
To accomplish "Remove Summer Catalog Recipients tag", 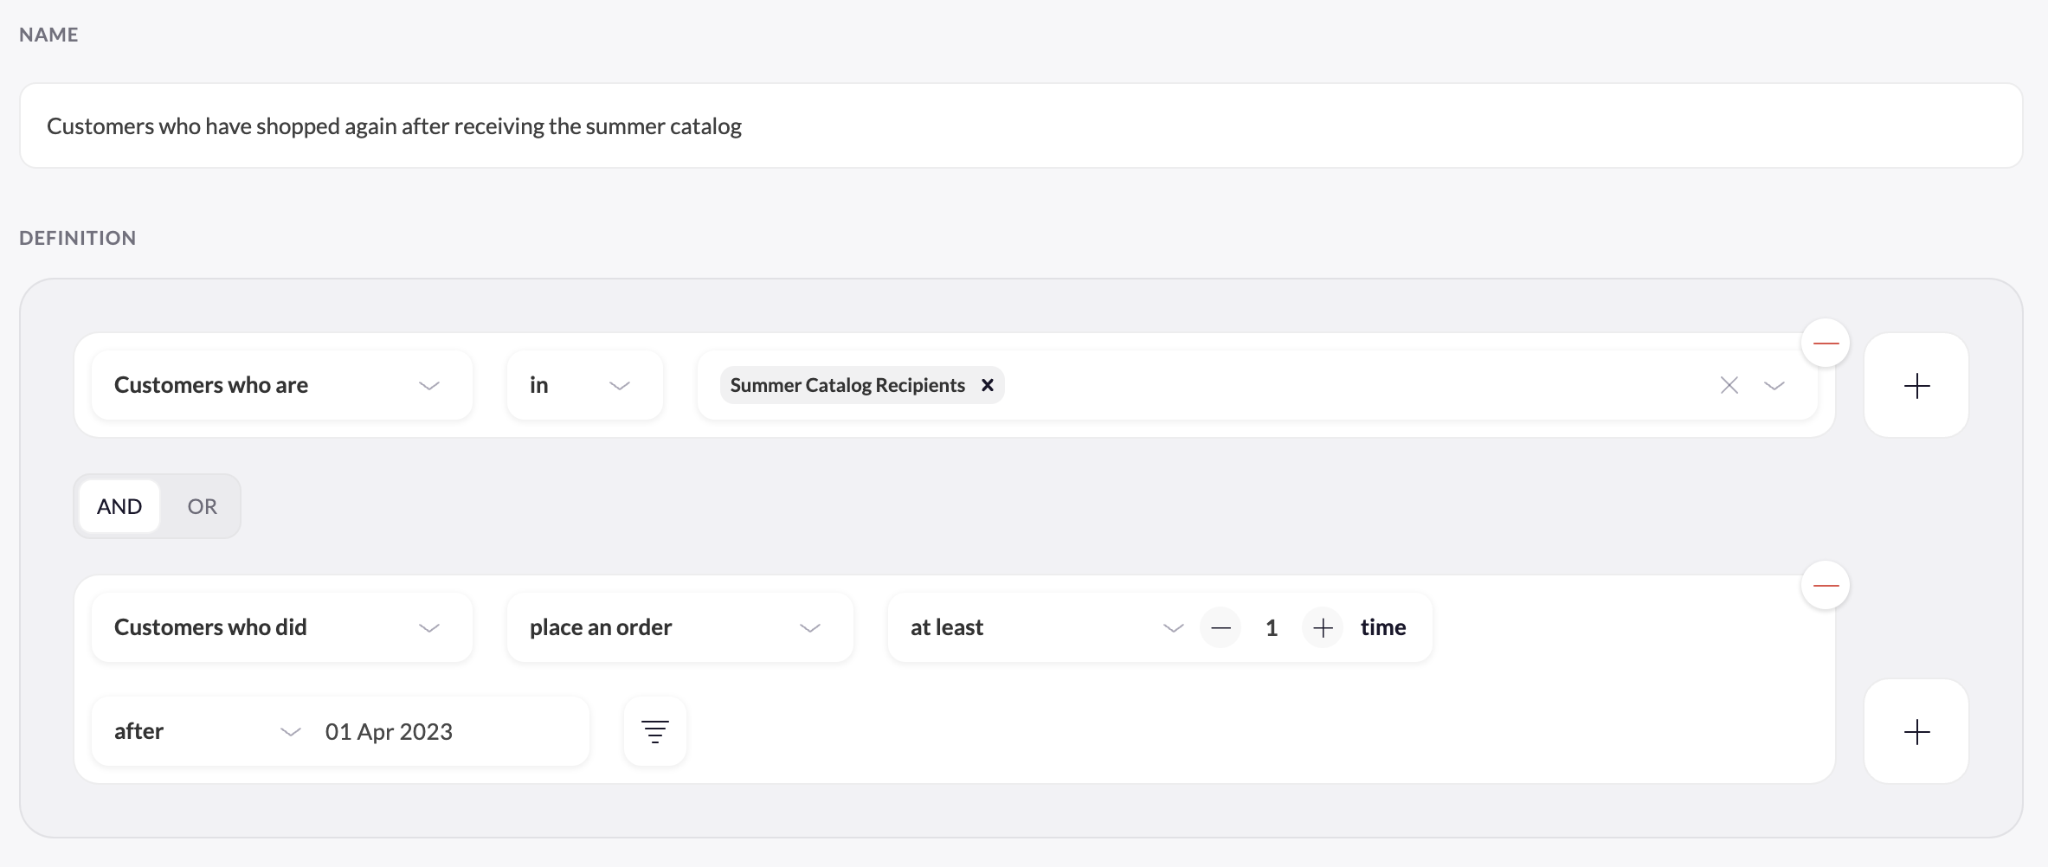I will point(987,385).
